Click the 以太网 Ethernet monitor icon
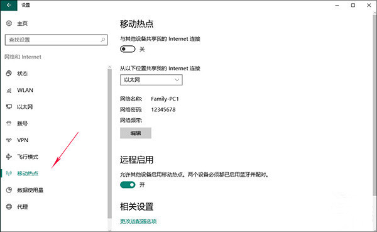Screen dimensions: 377x232 (x=9, y=107)
